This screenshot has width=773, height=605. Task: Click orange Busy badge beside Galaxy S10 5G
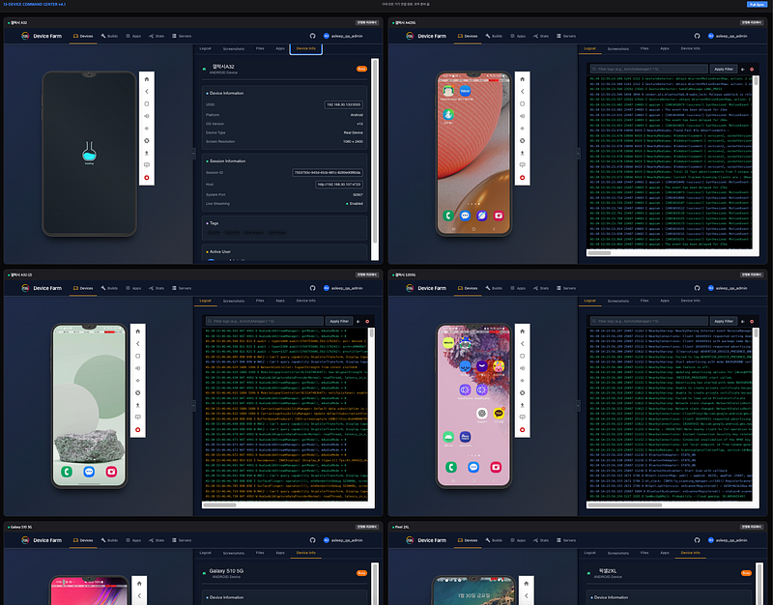coord(361,573)
